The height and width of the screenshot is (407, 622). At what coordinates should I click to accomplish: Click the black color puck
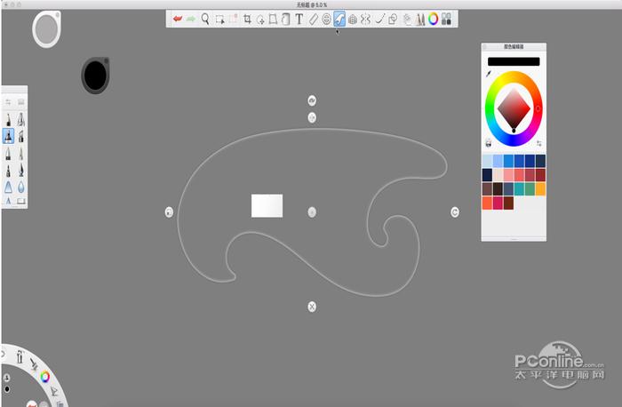point(95,75)
